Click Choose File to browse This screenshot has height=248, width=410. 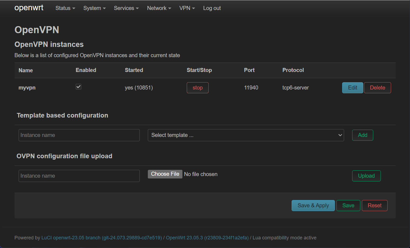[165, 174]
